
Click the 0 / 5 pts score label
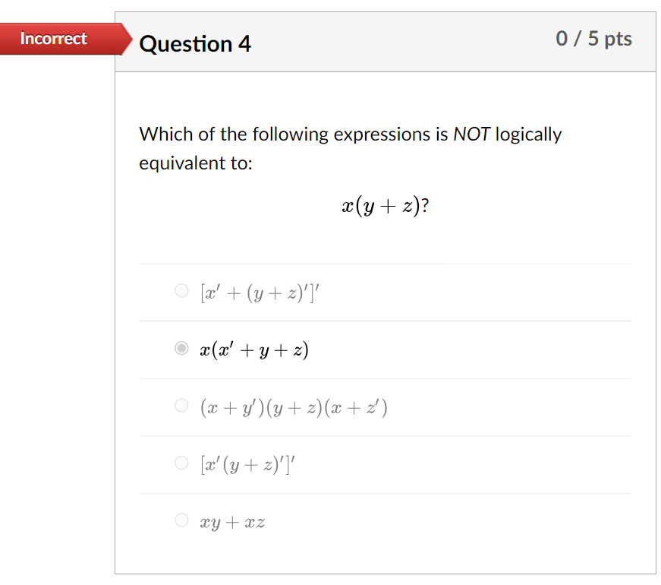click(x=594, y=38)
